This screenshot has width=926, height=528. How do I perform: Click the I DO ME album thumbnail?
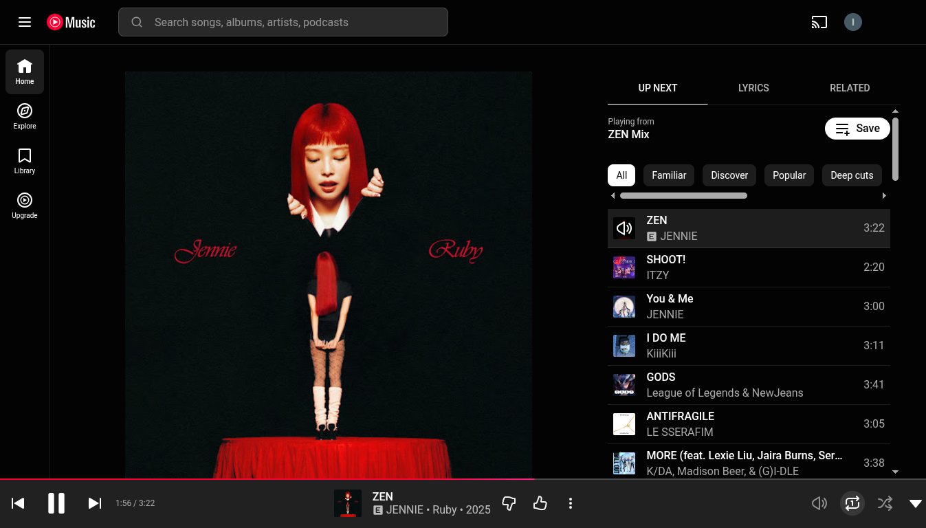tap(624, 346)
